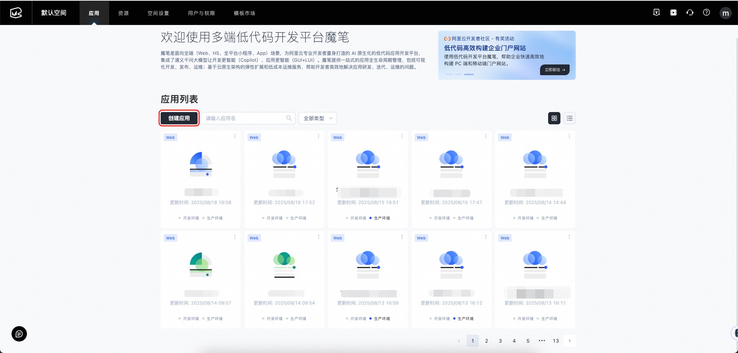Open more menu on app updated 2025/08/14 09:57
The image size is (738, 353).
pos(235,237)
